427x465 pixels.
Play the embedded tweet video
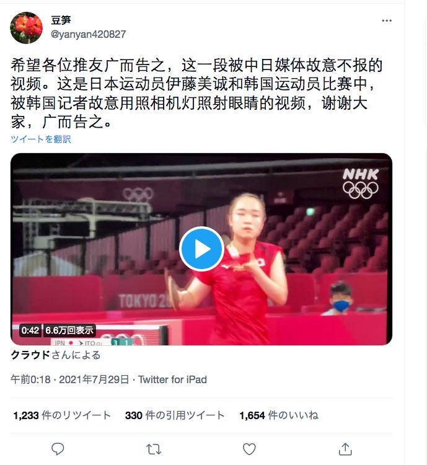[201, 249]
